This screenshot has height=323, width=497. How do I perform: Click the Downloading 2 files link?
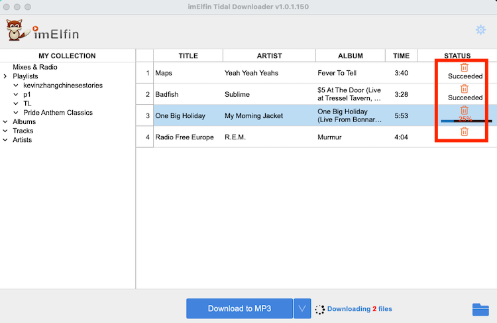pyautogui.click(x=359, y=308)
